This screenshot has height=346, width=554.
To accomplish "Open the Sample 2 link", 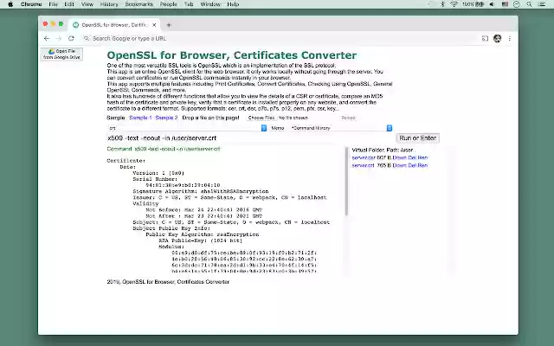I will [166, 118].
